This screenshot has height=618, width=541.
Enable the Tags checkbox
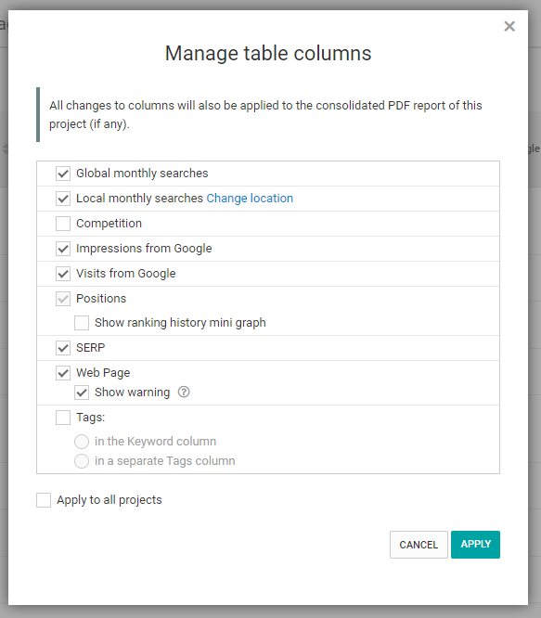point(63,418)
